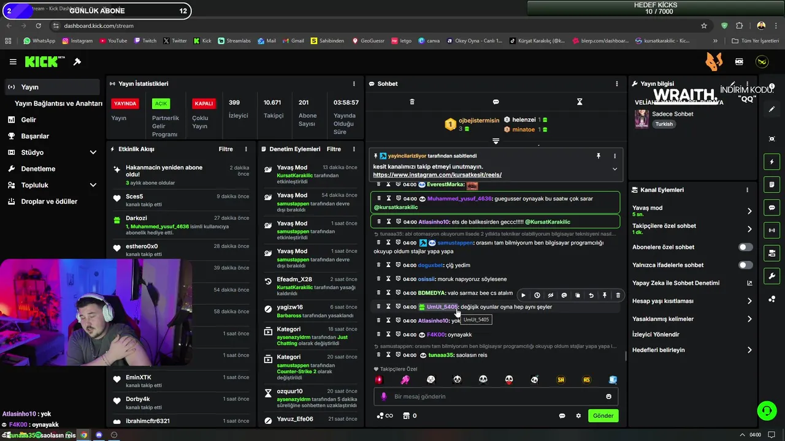
Task: Open Yayın İstatistikleri three-dot menu
Action: coord(353,83)
